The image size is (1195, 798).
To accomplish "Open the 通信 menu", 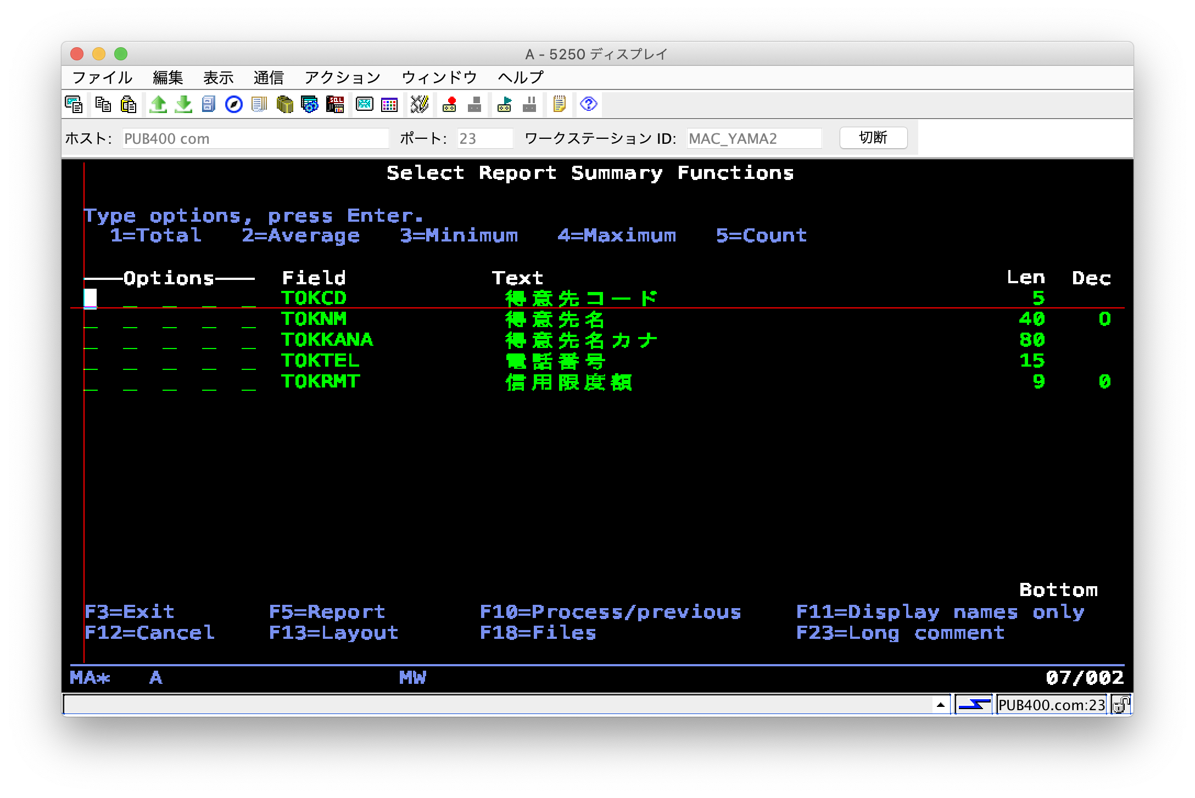I will (268, 77).
